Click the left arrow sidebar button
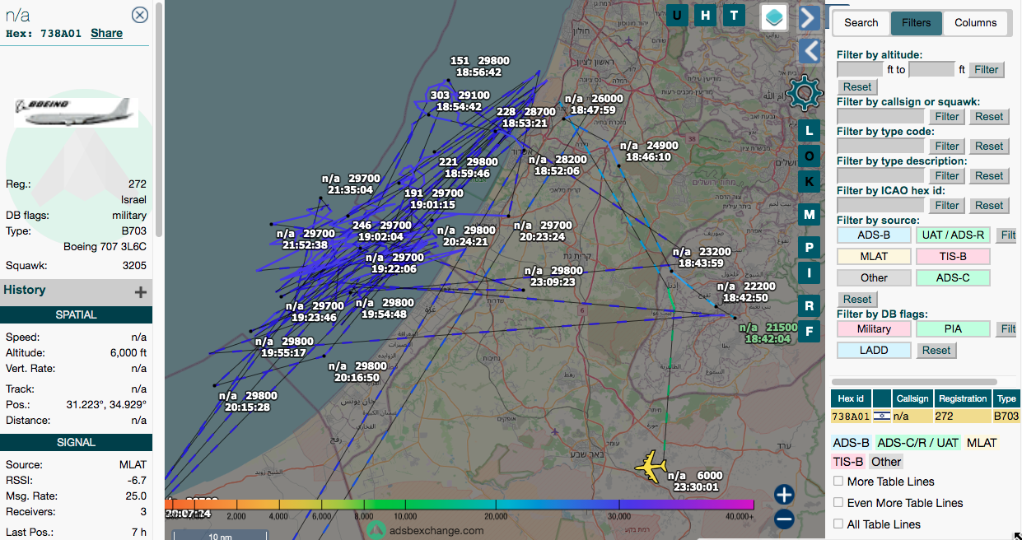The width and height of the screenshot is (1022, 540). click(809, 52)
